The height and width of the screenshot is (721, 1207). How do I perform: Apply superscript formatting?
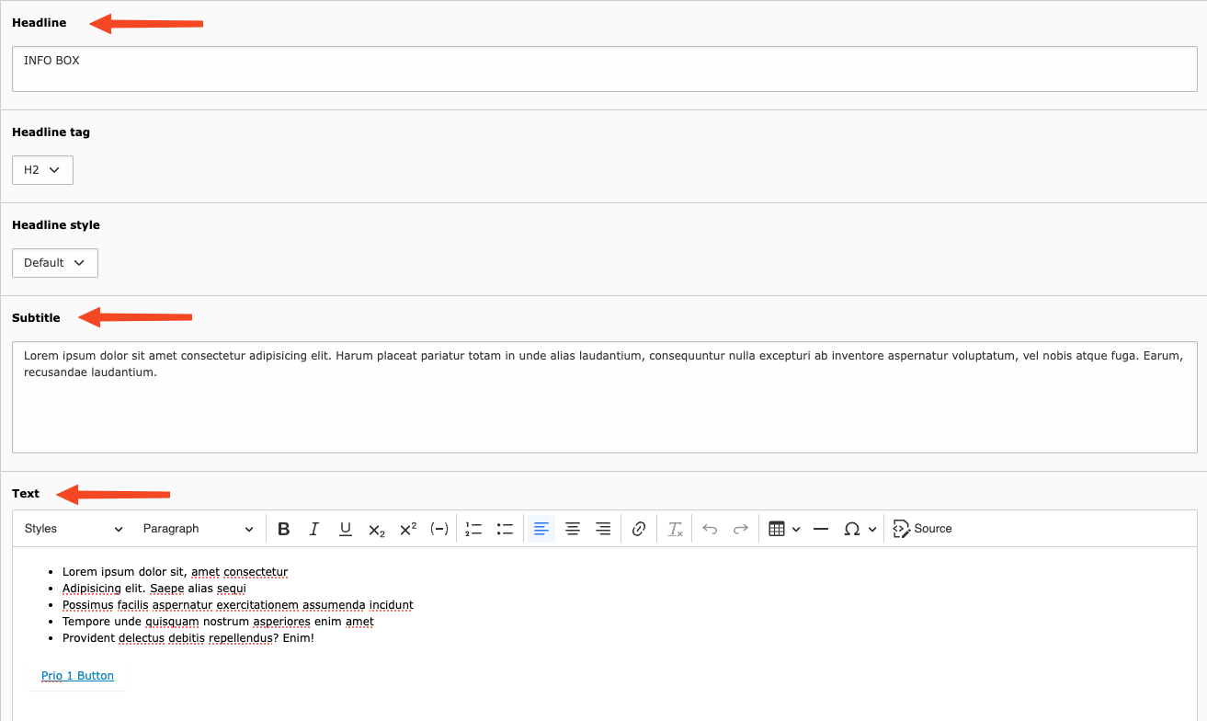coord(408,529)
